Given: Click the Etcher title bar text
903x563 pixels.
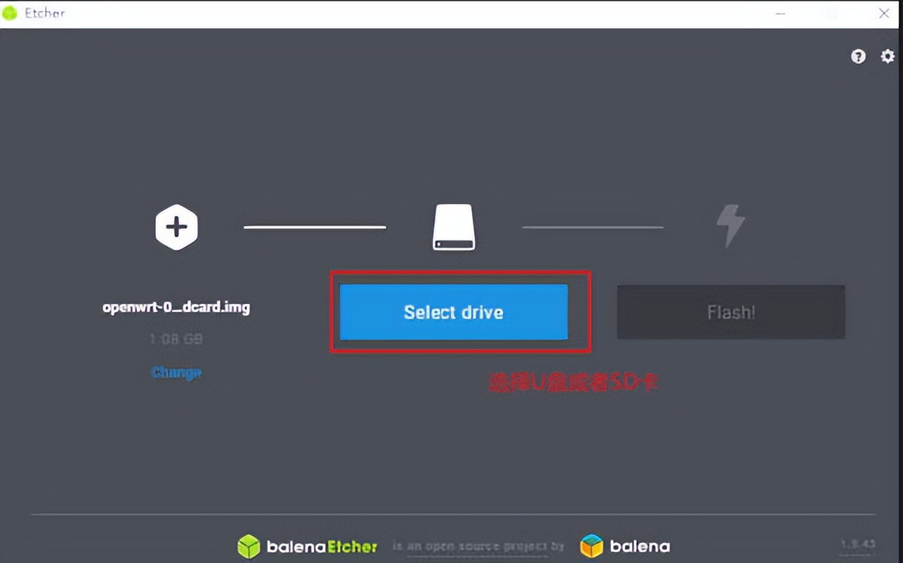Looking at the screenshot, I should (x=44, y=13).
